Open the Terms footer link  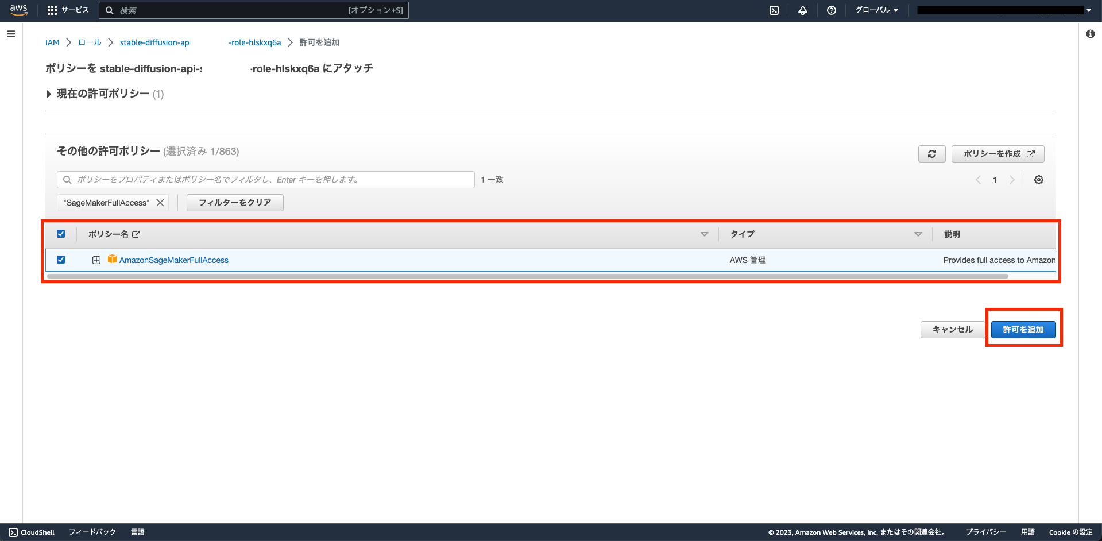pos(1028,532)
